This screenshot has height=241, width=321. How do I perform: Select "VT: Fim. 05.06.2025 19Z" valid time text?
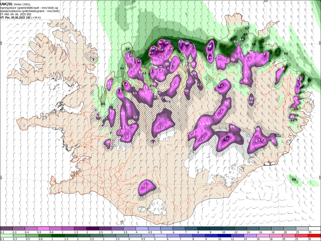[16, 18]
